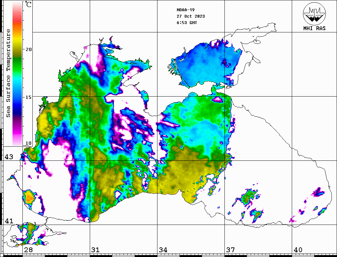Click the temperature color scale bar
Image resolution: width=337 pixels, height=257 pixels.
[x=17, y=74]
